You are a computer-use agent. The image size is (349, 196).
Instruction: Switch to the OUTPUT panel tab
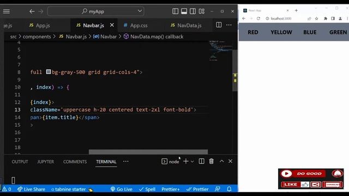coord(20,162)
